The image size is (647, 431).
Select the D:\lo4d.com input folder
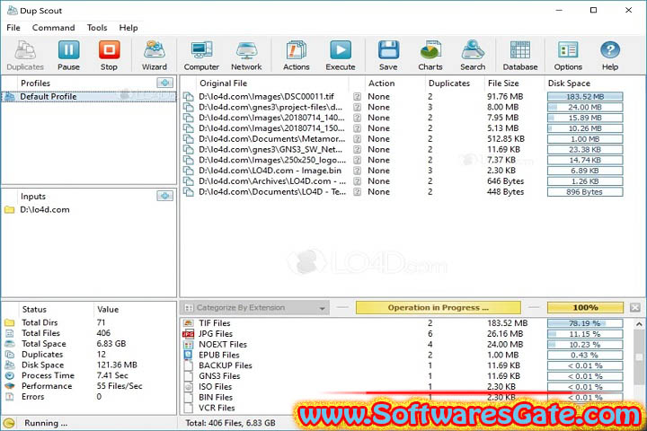click(x=45, y=209)
